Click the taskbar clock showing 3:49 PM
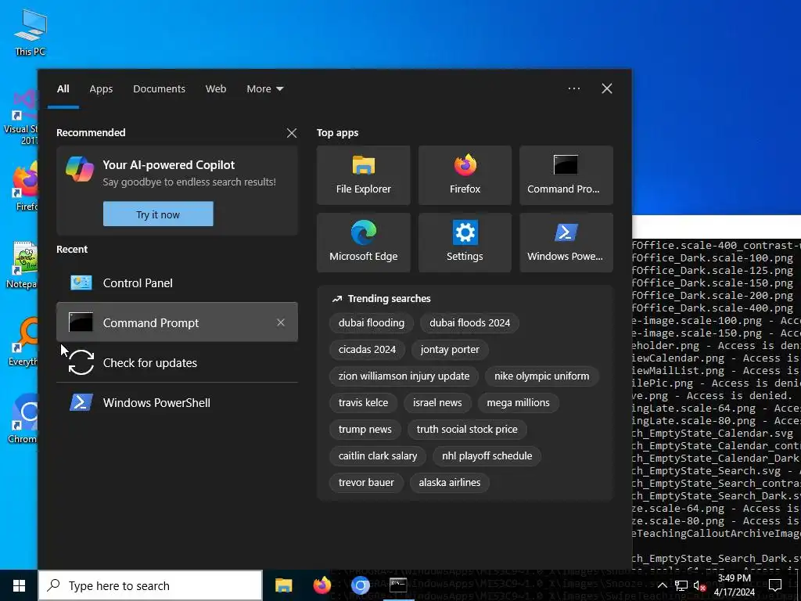The height and width of the screenshot is (601, 801). [x=734, y=585]
